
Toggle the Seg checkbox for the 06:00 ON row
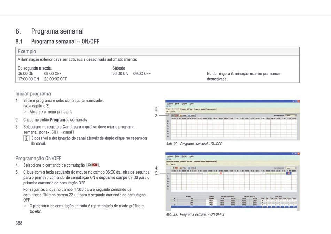point(263,200)
